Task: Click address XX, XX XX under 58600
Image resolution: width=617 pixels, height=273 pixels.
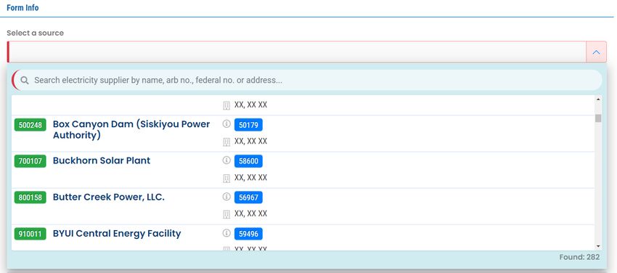Action: pyautogui.click(x=250, y=177)
